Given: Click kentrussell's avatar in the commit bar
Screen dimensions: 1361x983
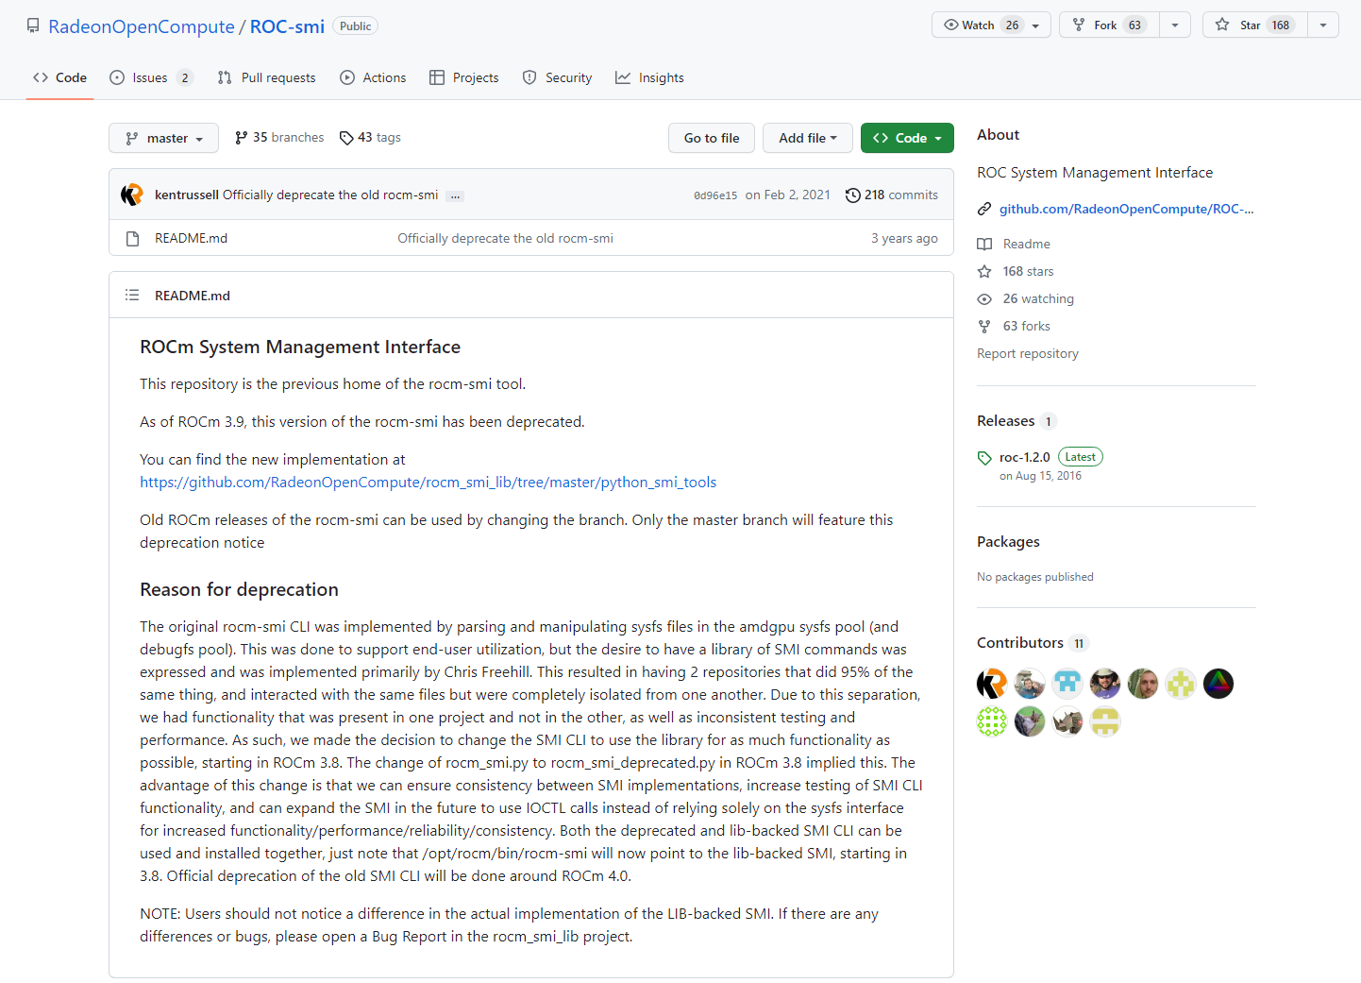Looking at the screenshot, I should pyautogui.click(x=132, y=195).
